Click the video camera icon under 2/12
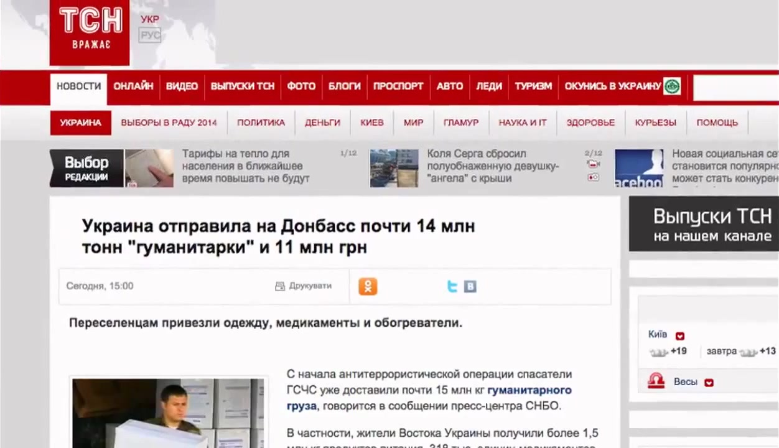 [593, 164]
